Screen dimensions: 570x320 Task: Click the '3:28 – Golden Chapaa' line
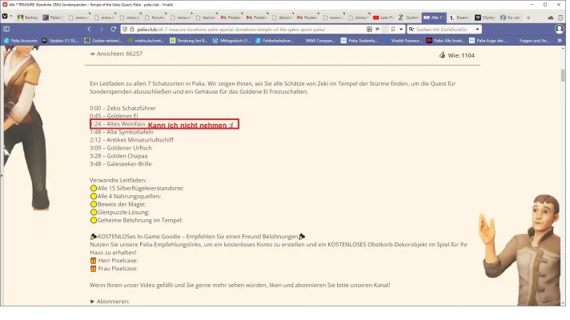coord(118,156)
